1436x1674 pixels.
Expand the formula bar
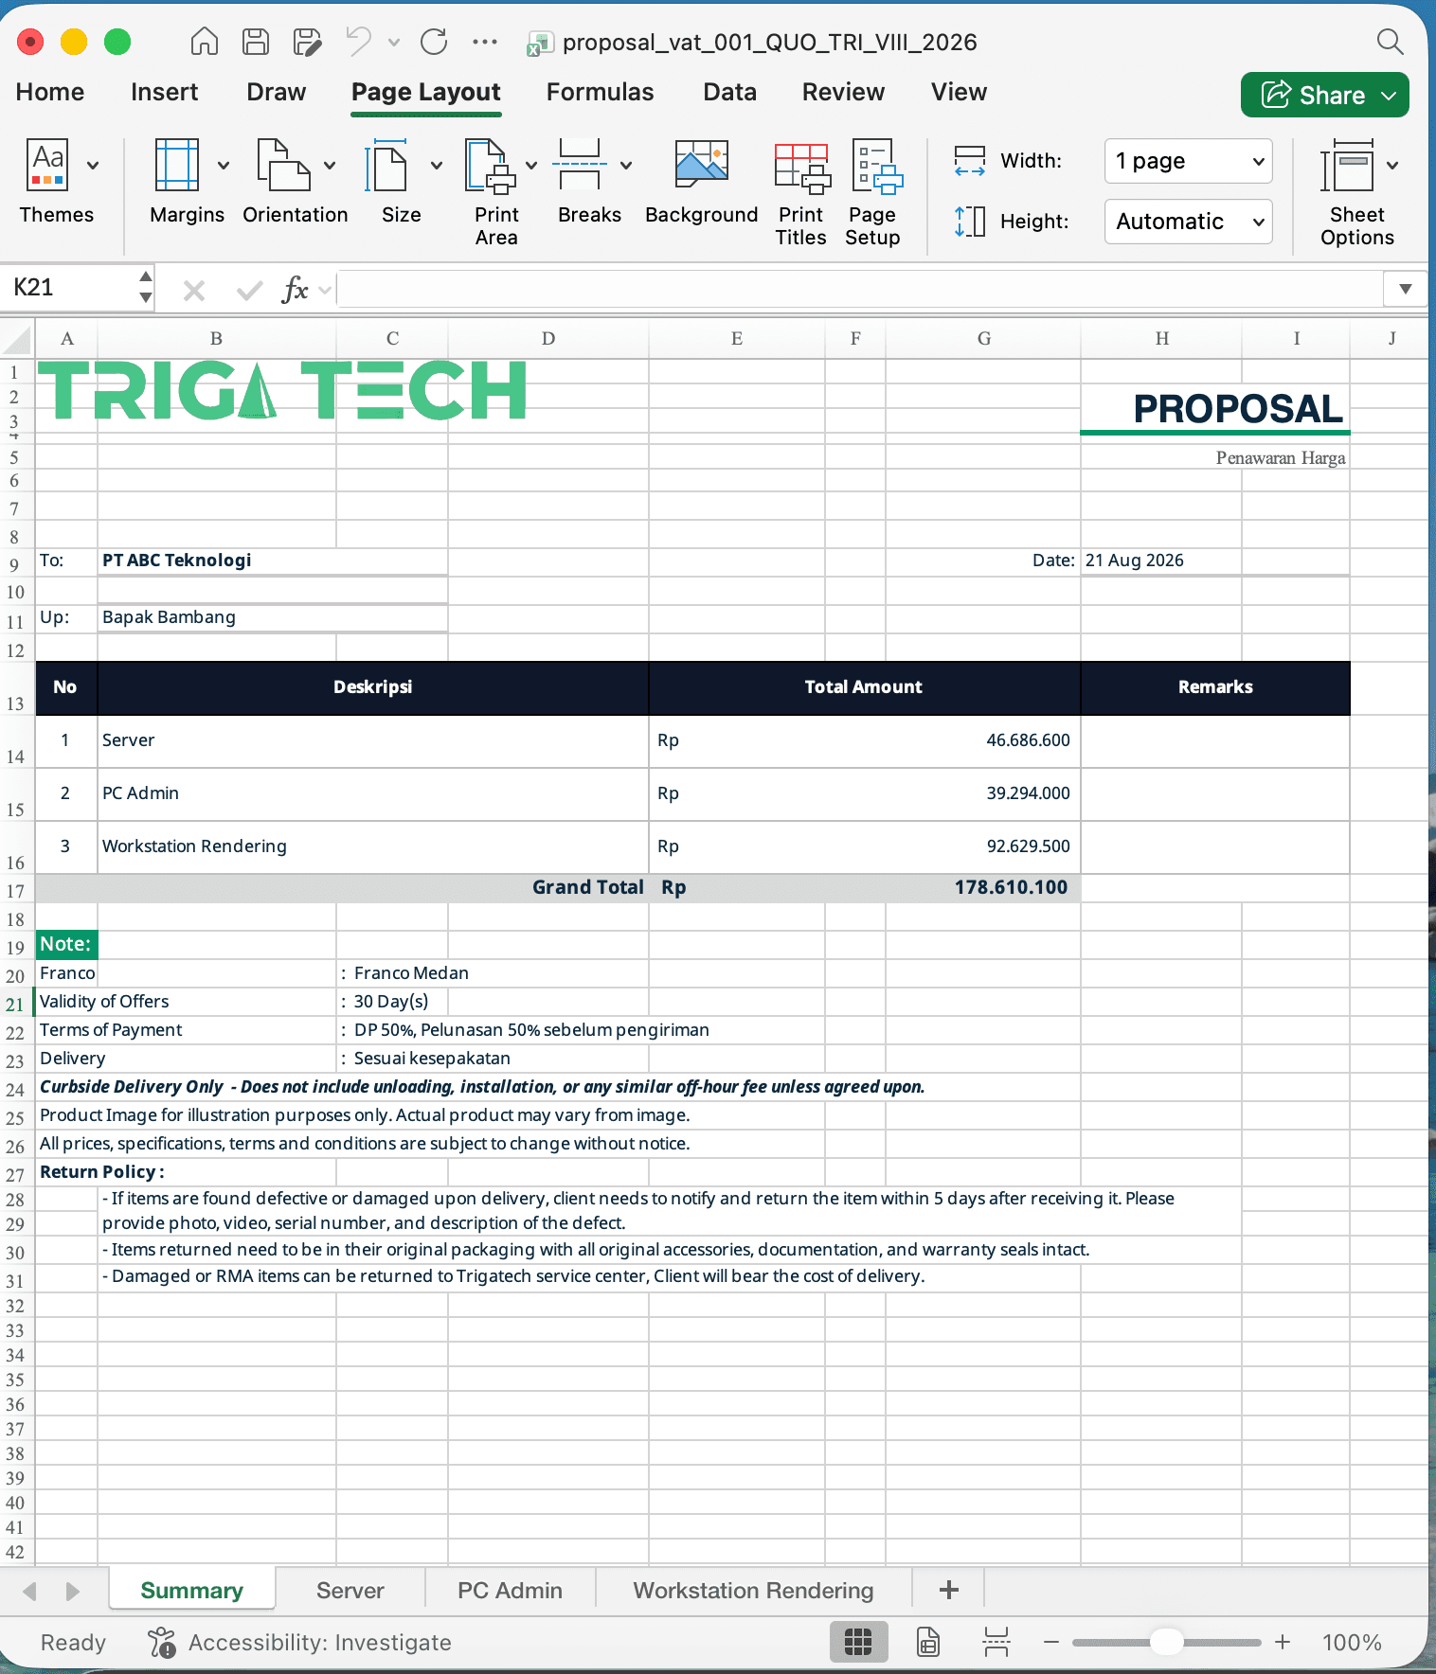1406,289
